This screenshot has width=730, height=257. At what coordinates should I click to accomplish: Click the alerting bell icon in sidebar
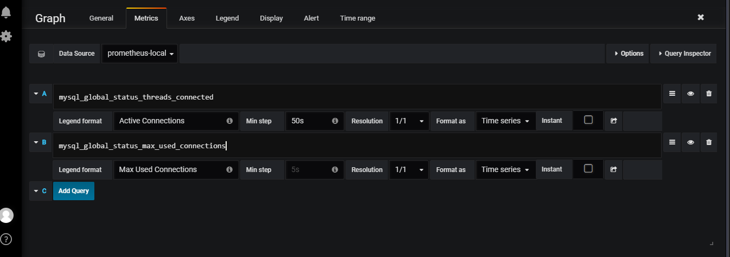[6, 12]
